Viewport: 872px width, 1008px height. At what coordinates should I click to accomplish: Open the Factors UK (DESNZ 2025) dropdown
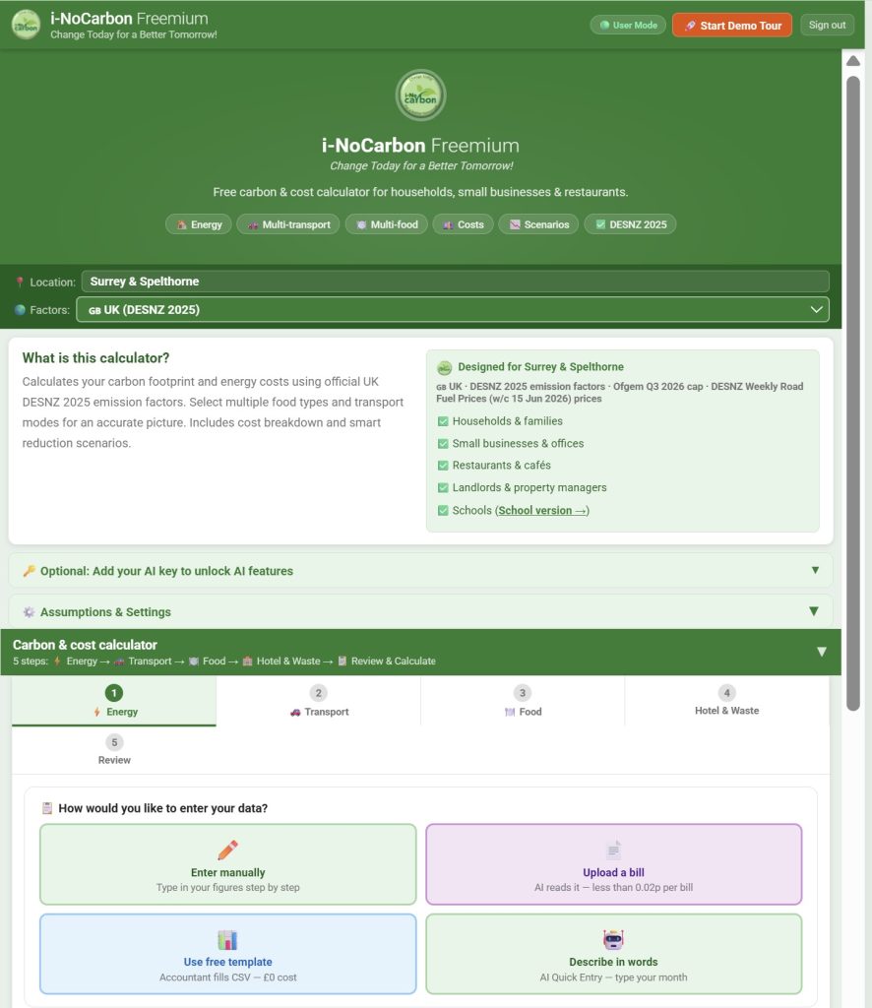(x=453, y=310)
